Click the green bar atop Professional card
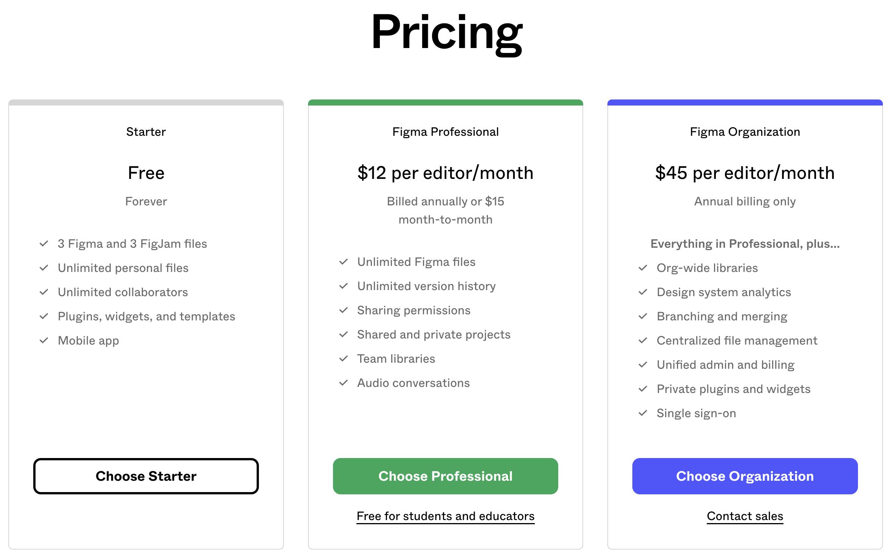This screenshot has width=895, height=556. [x=445, y=103]
